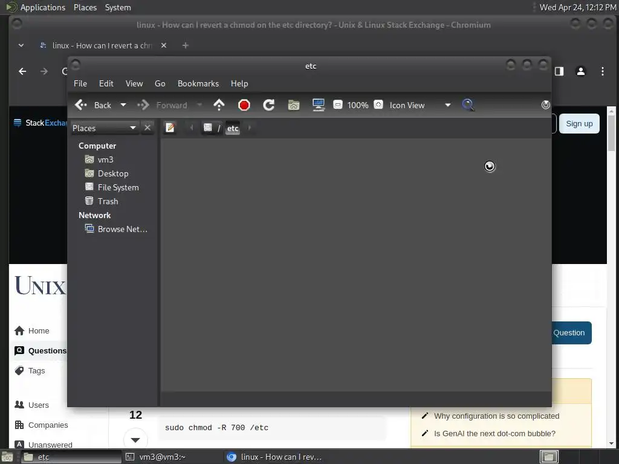This screenshot has height=464, width=619.
Task: Open vm3 home in sidebar
Action: point(105,159)
